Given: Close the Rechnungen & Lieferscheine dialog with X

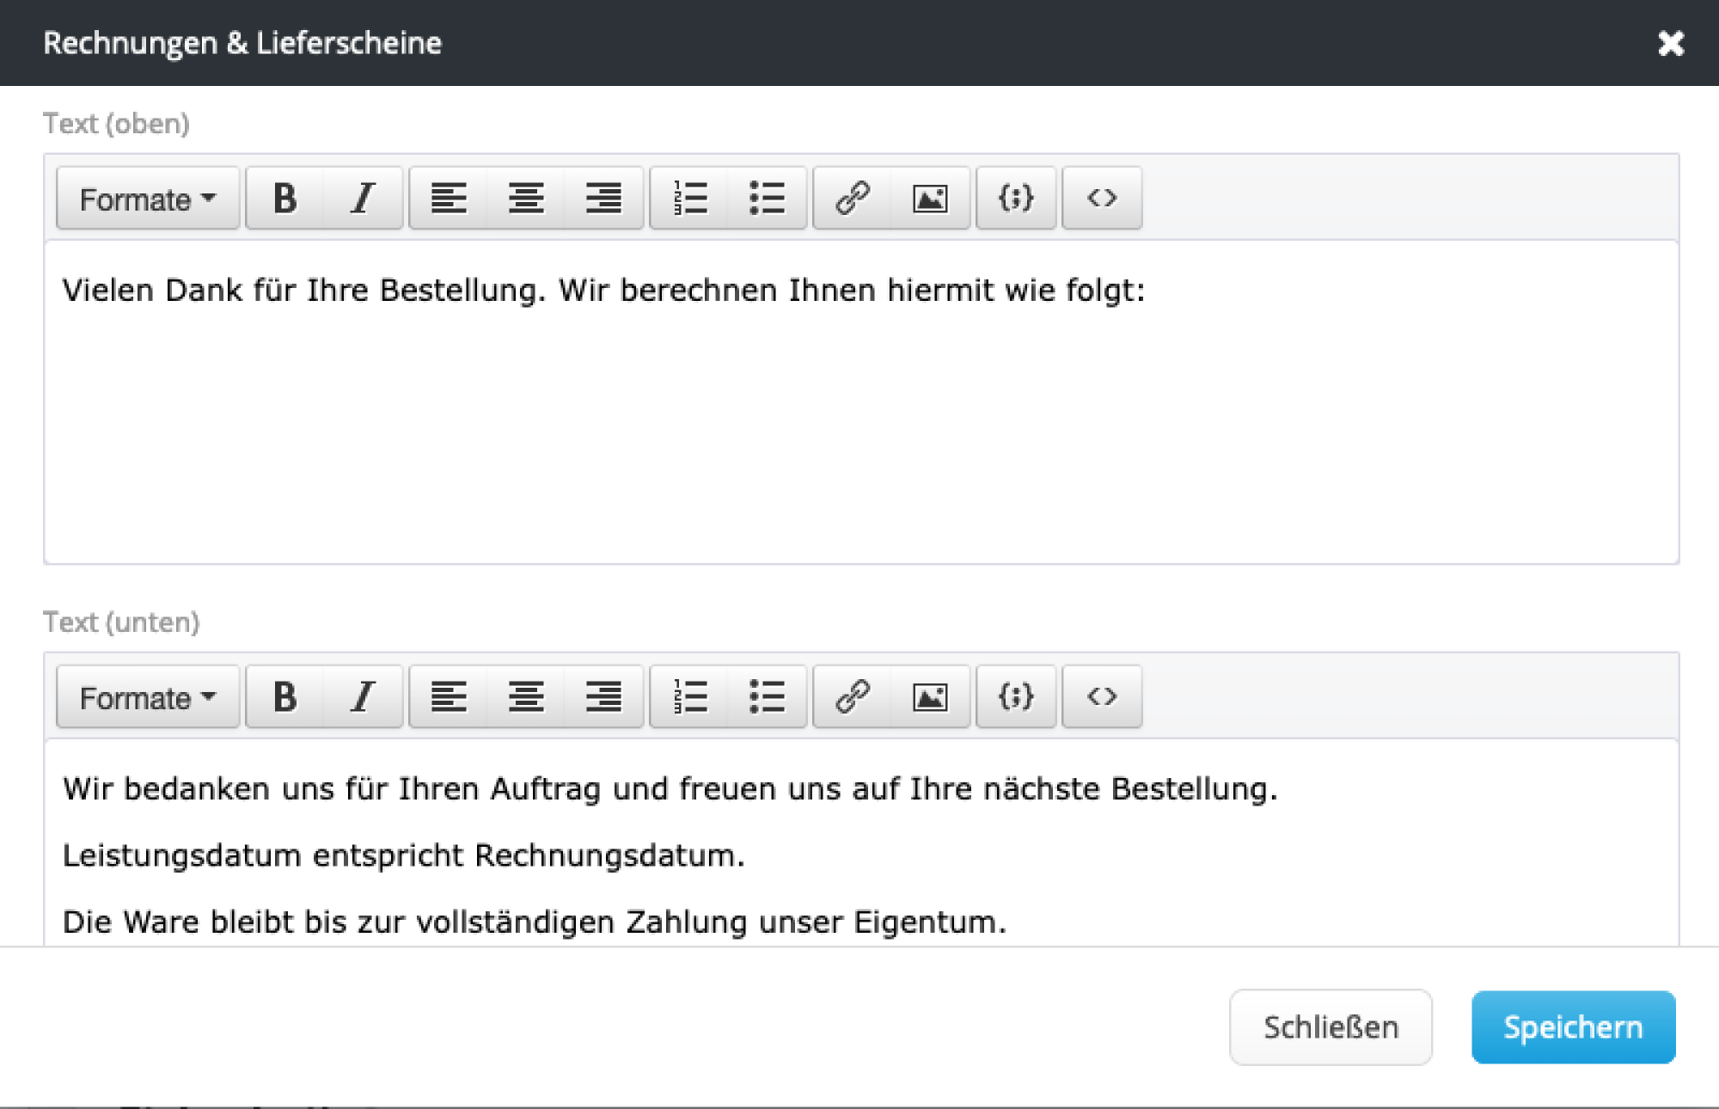Looking at the screenshot, I should click(1671, 43).
